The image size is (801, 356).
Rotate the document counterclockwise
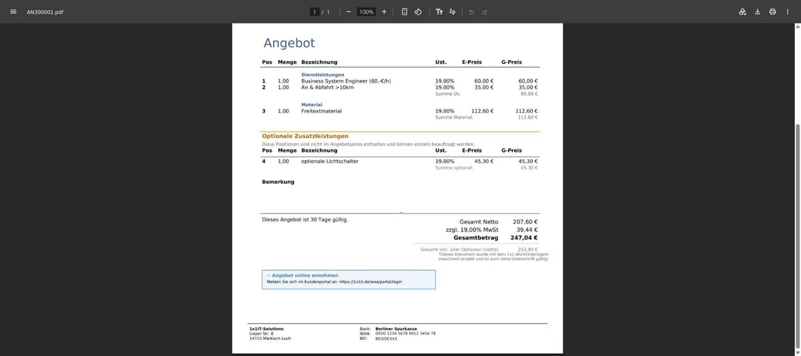click(418, 12)
